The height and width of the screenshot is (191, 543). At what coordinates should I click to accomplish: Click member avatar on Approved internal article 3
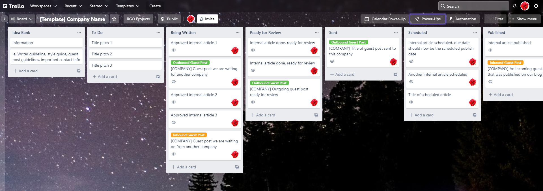(235, 123)
